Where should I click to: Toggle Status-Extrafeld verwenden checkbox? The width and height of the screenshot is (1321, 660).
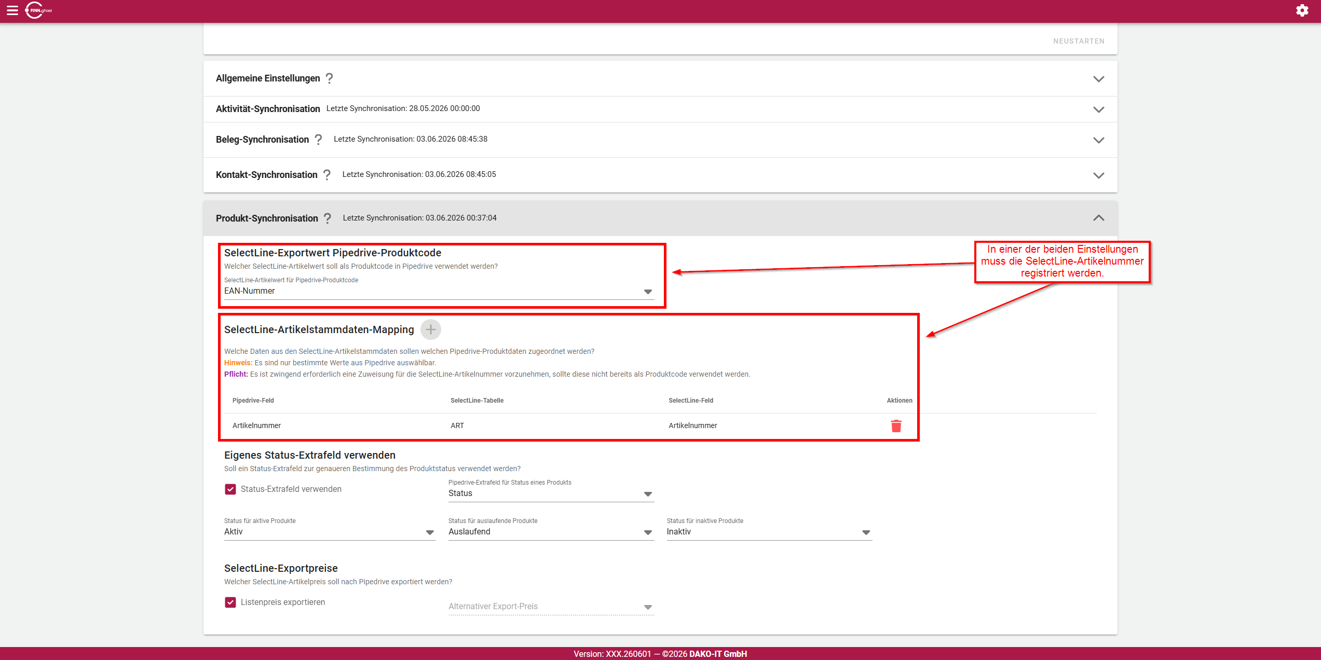(x=230, y=489)
